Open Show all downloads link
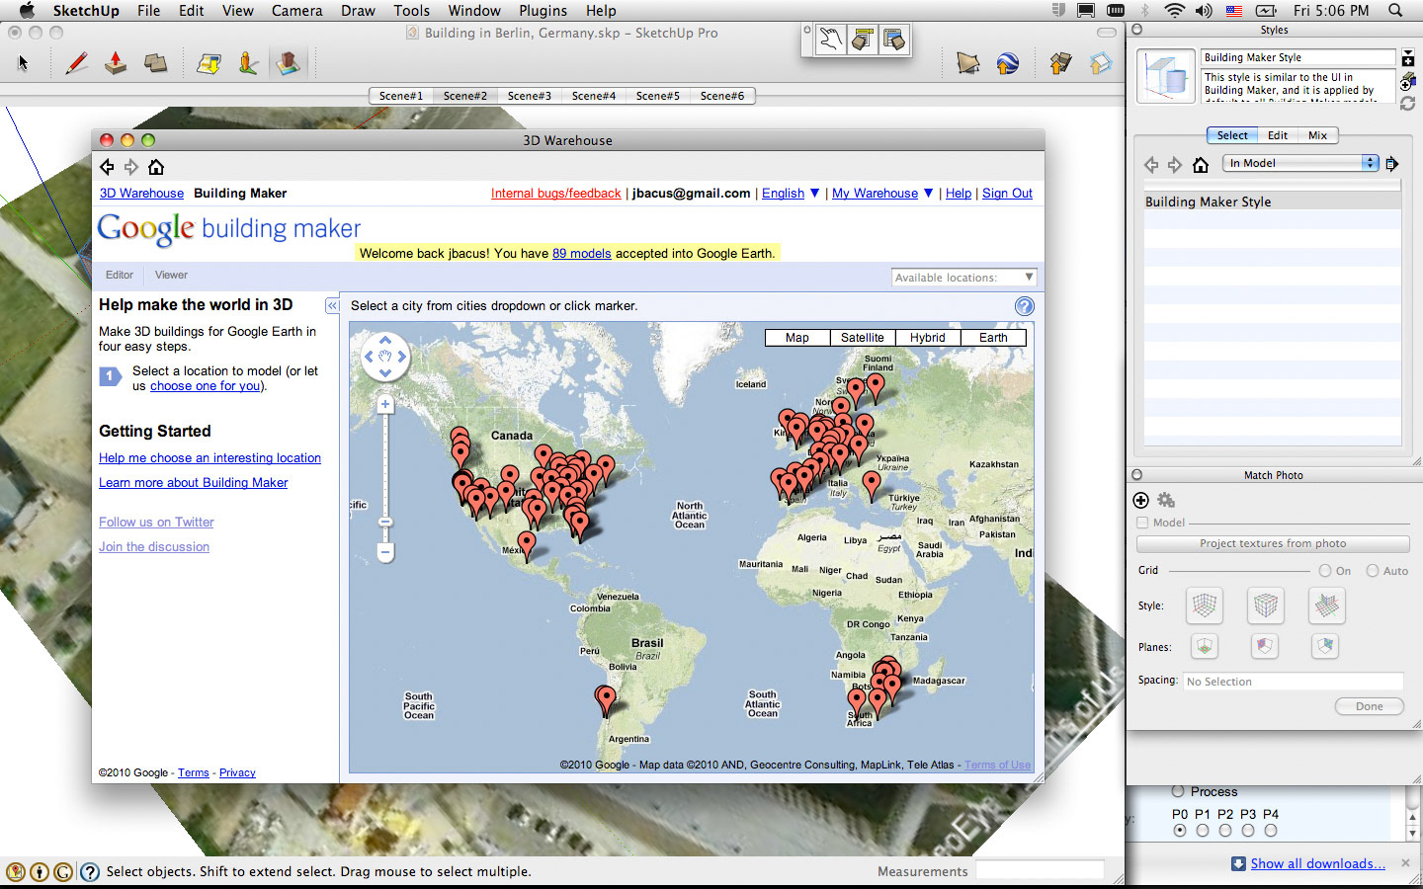This screenshot has width=1423, height=889. click(x=1318, y=863)
